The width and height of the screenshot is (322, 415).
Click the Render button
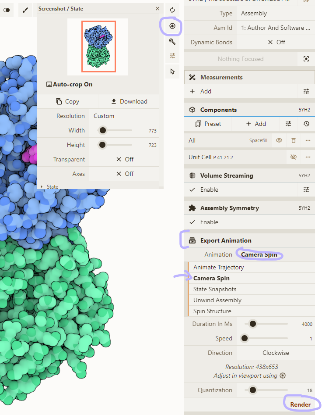click(300, 404)
